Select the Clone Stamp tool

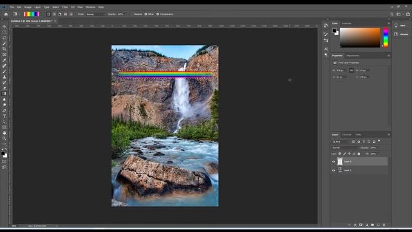click(5, 77)
